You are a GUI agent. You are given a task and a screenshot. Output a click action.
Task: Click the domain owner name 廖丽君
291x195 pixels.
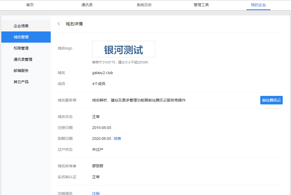(x=98, y=166)
